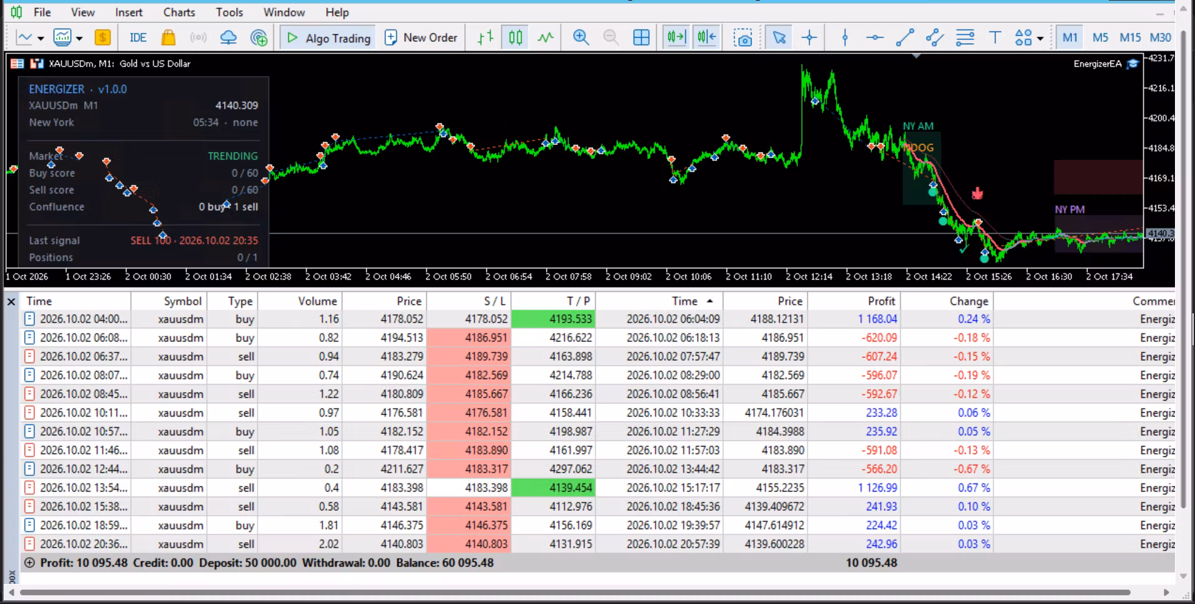Switch to the M15 timeframe
The width and height of the screenshot is (1195, 604).
(x=1130, y=38)
